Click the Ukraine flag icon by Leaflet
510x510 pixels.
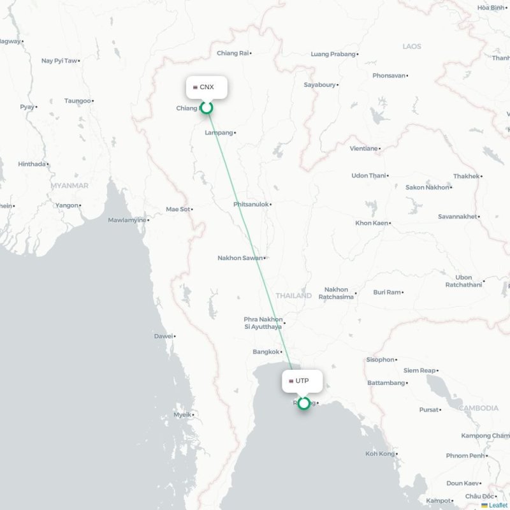coord(484,505)
